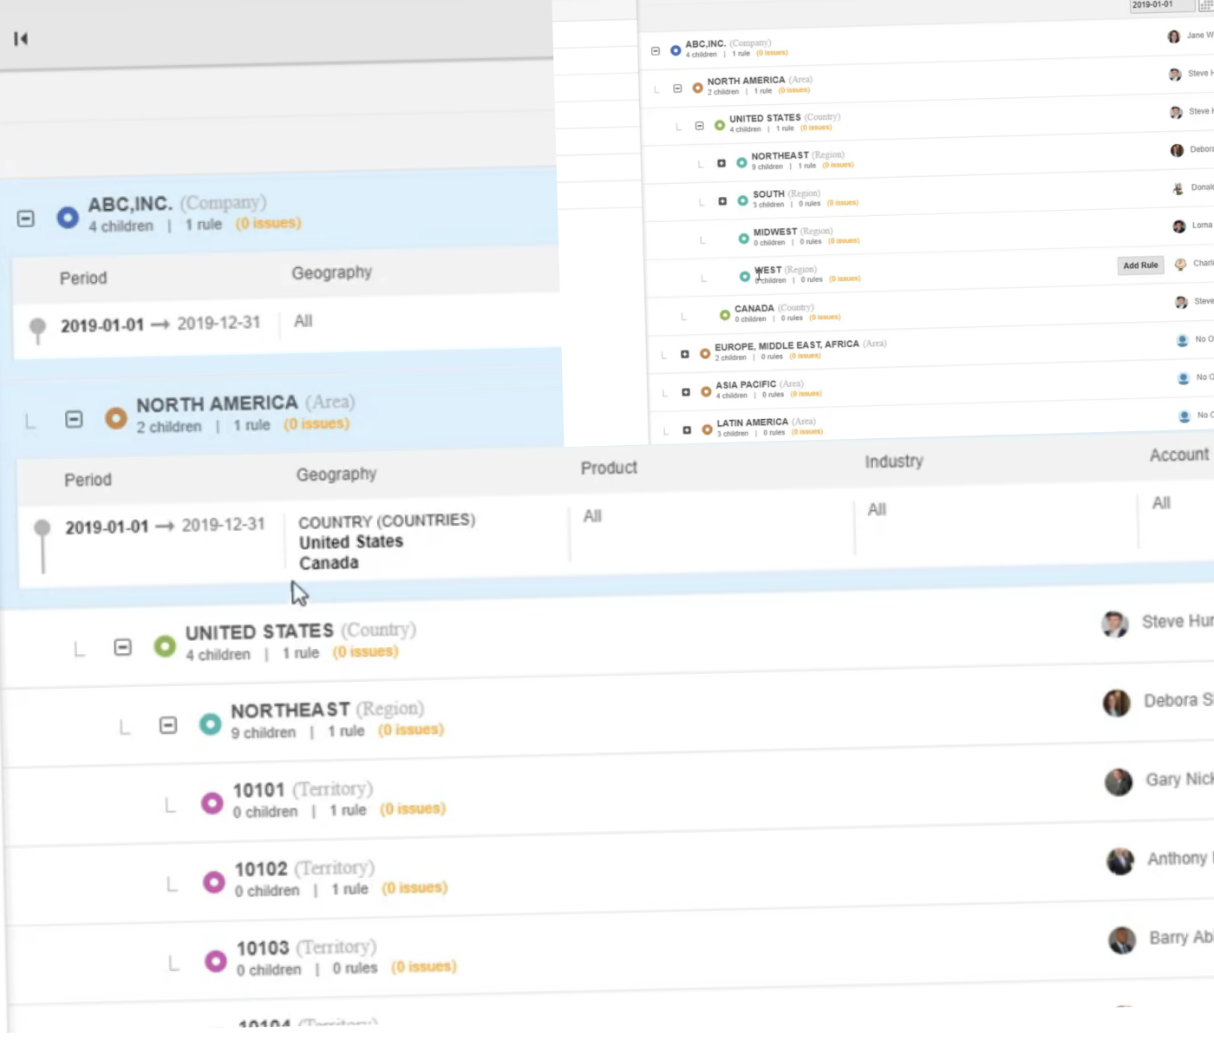The height and width of the screenshot is (1041, 1214).
Task: Click "1 rule" in the 10101 row
Action: coord(348,810)
